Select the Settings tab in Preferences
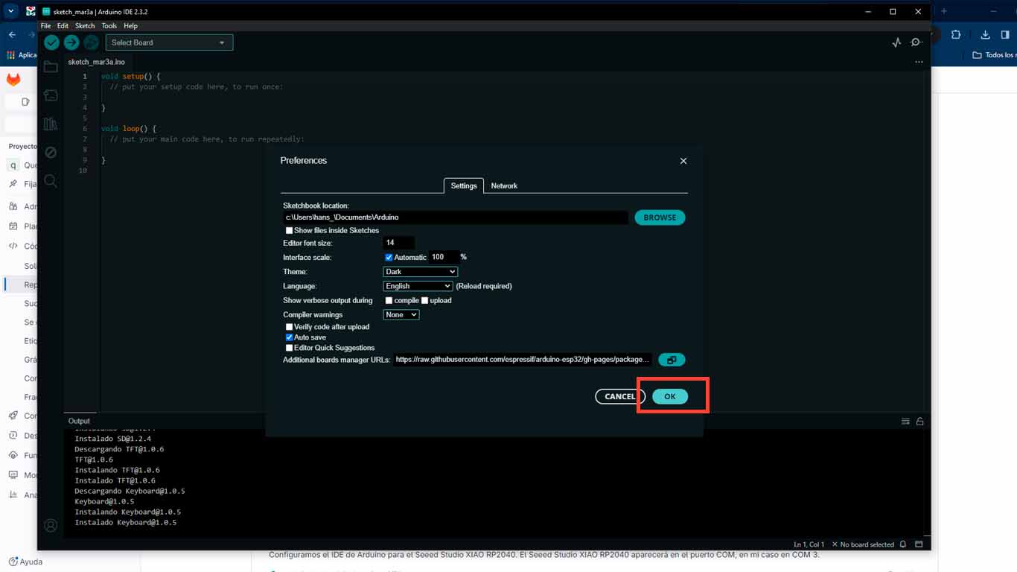This screenshot has width=1017, height=572. [x=464, y=186]
